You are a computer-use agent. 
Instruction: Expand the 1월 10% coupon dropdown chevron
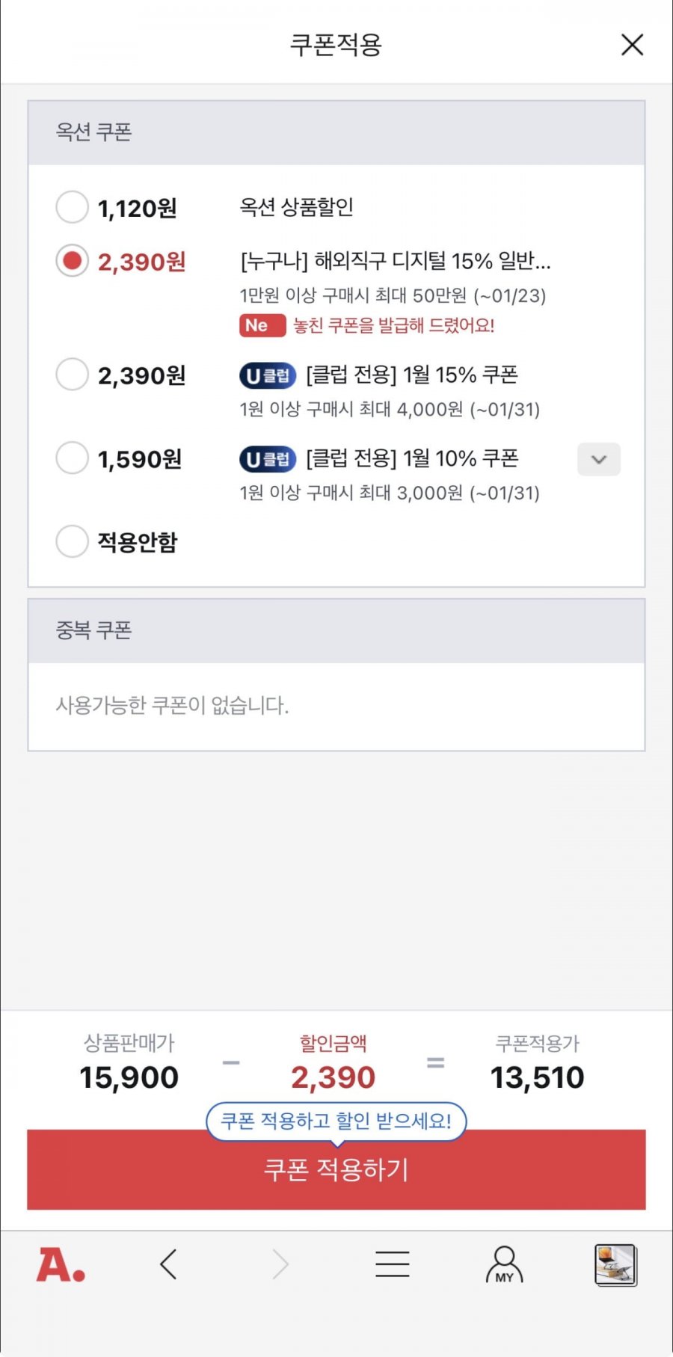(598, 459)
